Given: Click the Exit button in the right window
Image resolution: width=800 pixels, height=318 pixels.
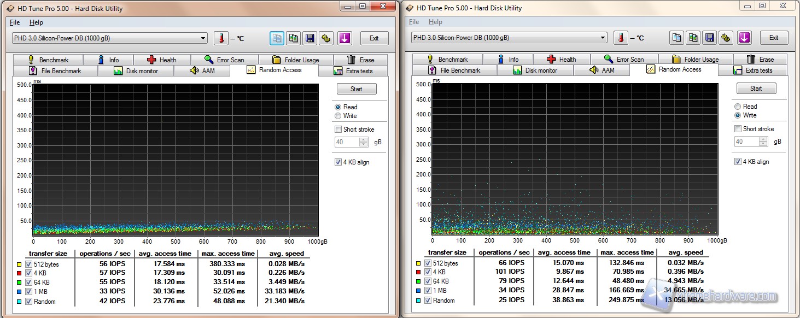Looking at the screenshot, I should pos(774,38).
